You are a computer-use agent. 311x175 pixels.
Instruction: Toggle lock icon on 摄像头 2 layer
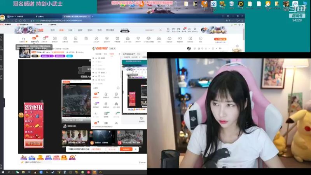(96, 73)
